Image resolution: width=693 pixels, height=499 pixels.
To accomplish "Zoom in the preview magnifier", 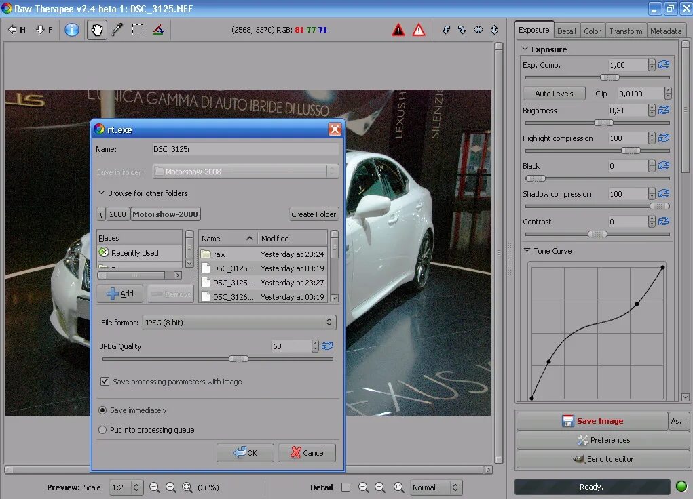I will [x=170, y=487].
